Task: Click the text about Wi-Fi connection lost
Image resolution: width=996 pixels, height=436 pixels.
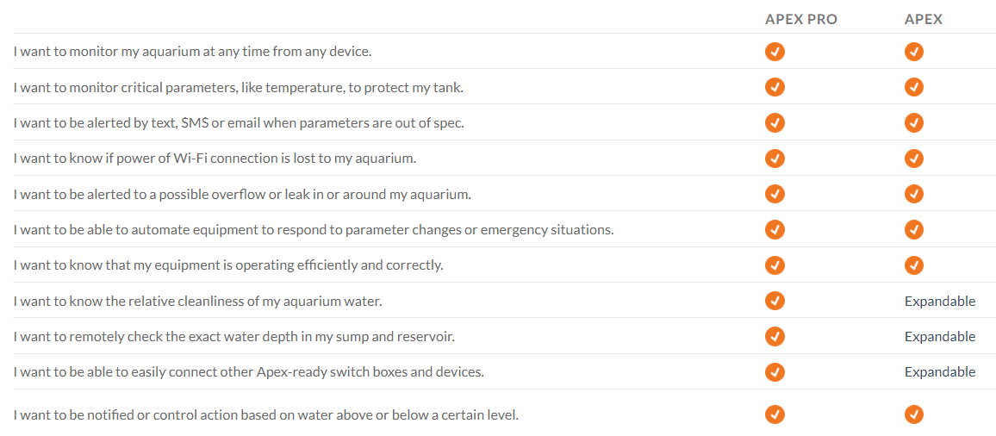Action: pos(215,159)
